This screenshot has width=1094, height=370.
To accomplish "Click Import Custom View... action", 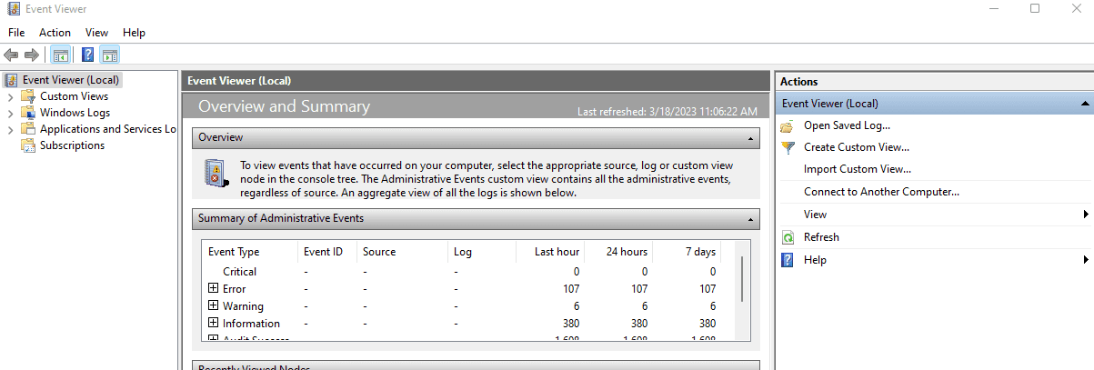I will tap(857, 169).
